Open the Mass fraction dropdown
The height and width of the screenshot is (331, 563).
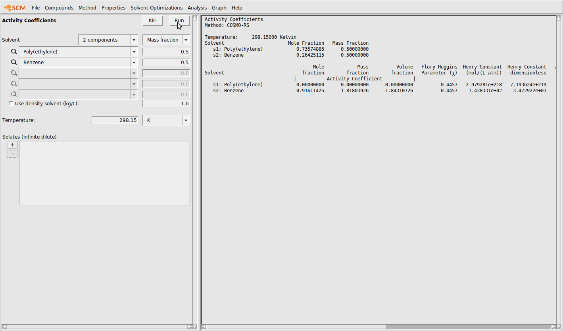coord(166,40)
